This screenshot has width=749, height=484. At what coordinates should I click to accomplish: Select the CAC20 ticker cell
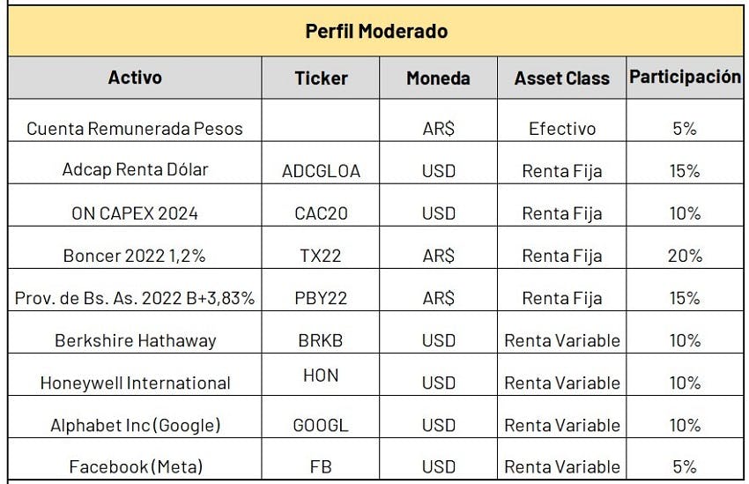click(321, 205)
